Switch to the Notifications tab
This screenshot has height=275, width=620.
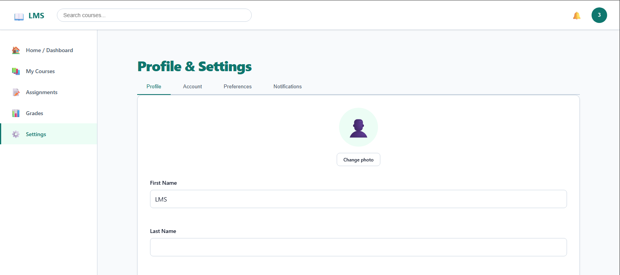[x=288, y=86]
